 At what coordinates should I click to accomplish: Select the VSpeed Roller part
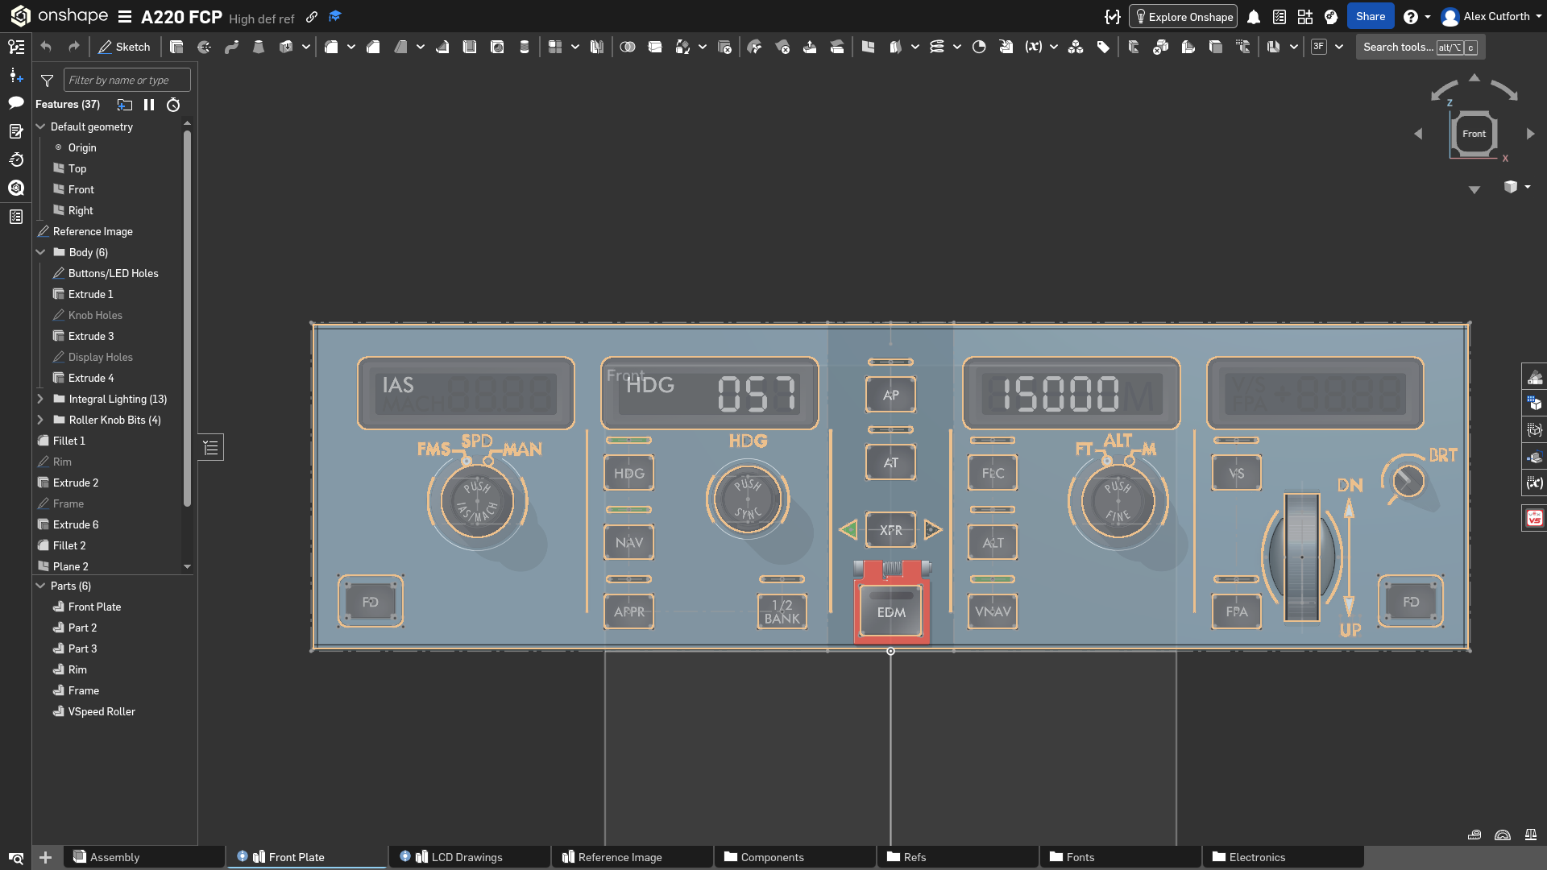point(102,711)
